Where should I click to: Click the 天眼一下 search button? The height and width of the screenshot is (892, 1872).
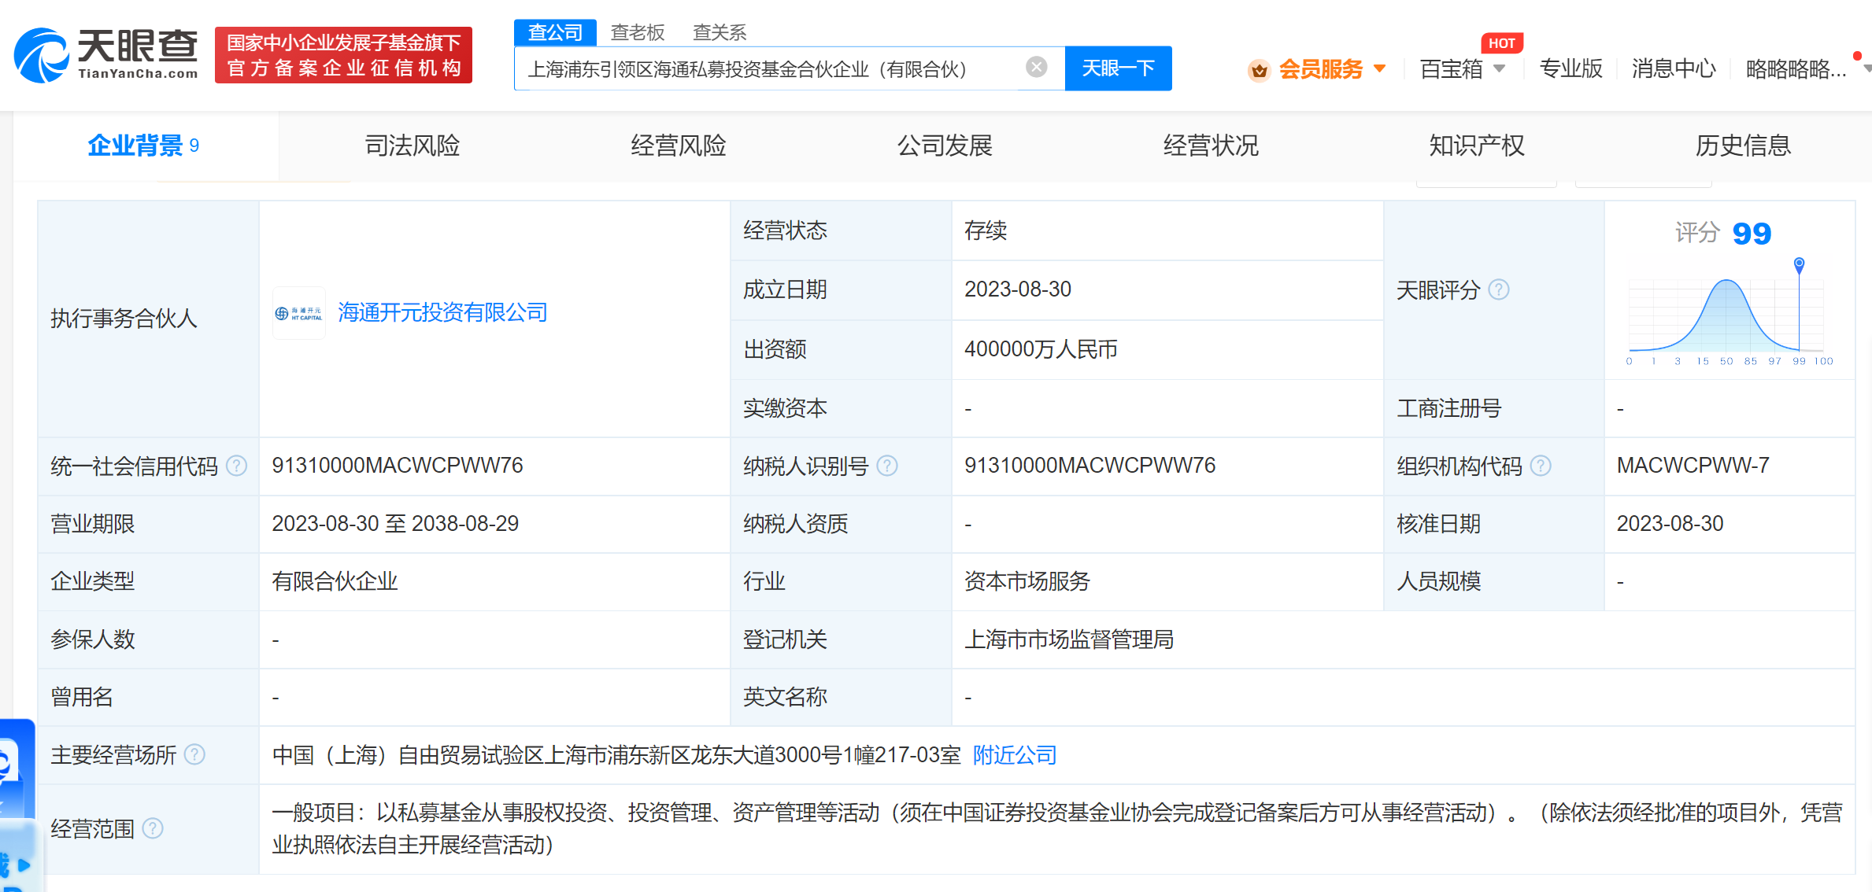(1118, 68)
